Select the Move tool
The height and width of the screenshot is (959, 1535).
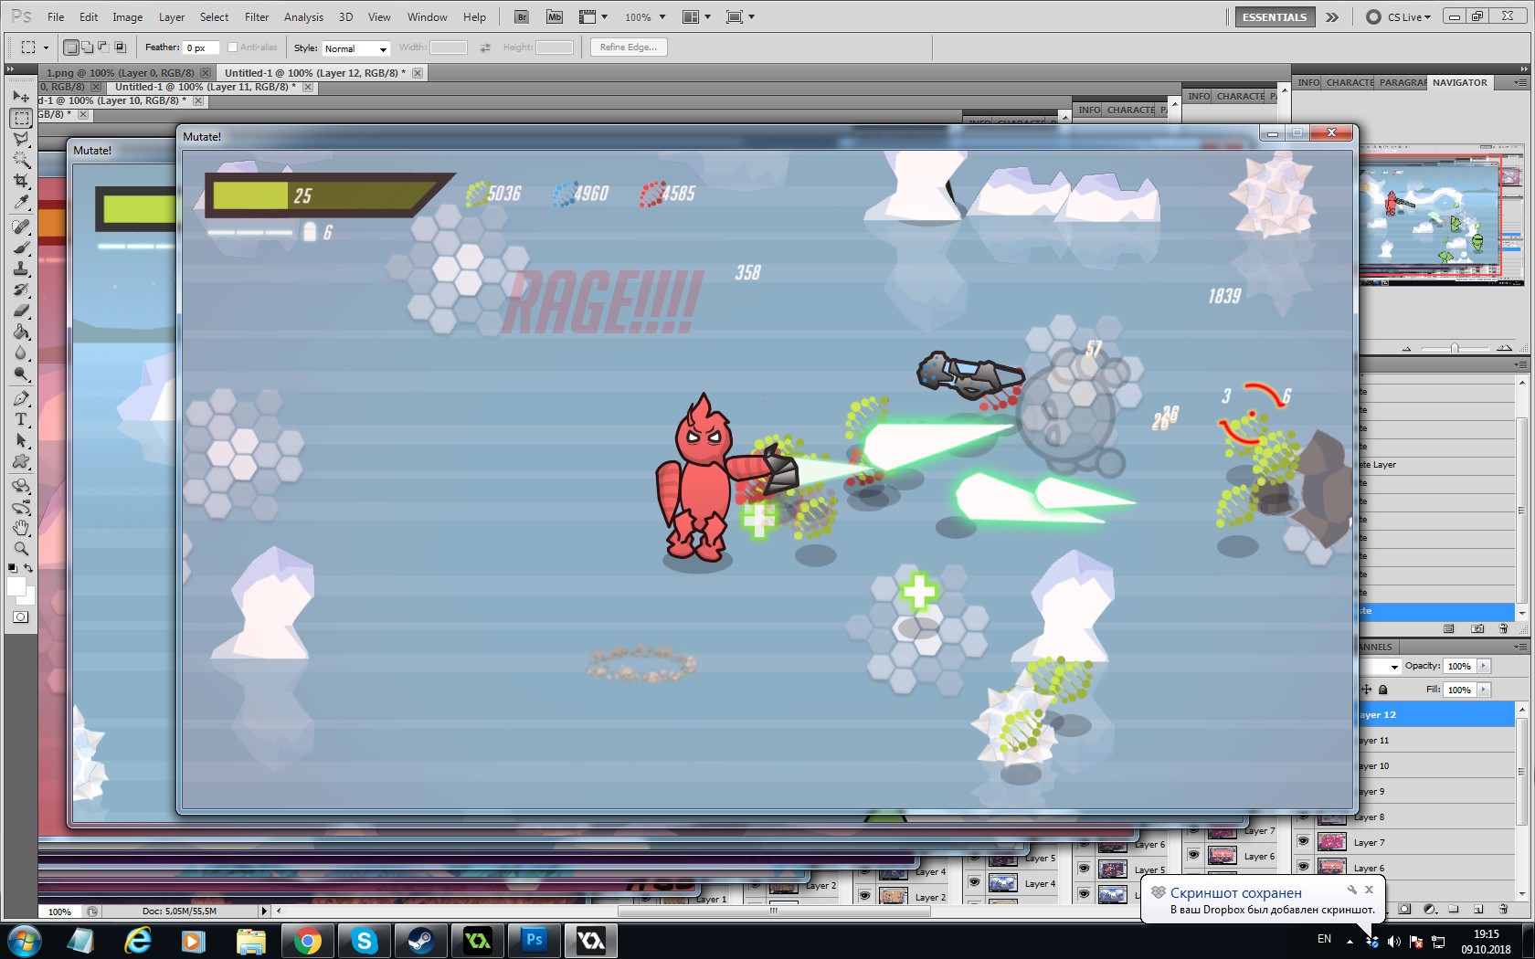(x=21, y=97)
